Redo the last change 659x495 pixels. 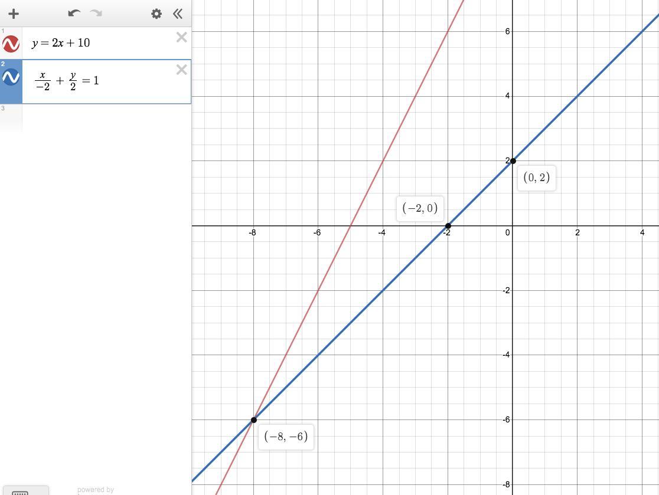[96, 14]
